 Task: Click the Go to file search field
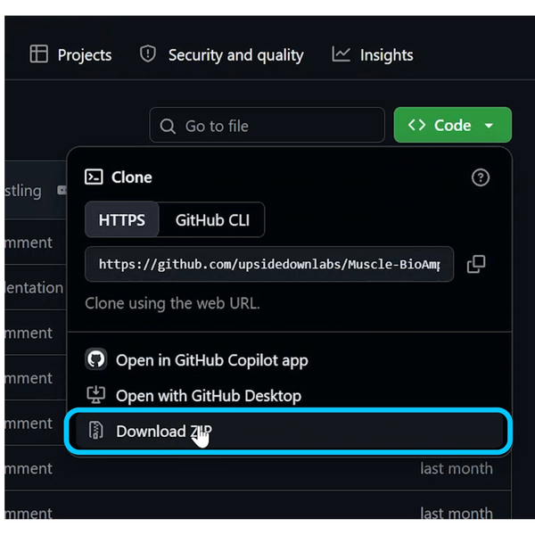click(x=267, y=125)
